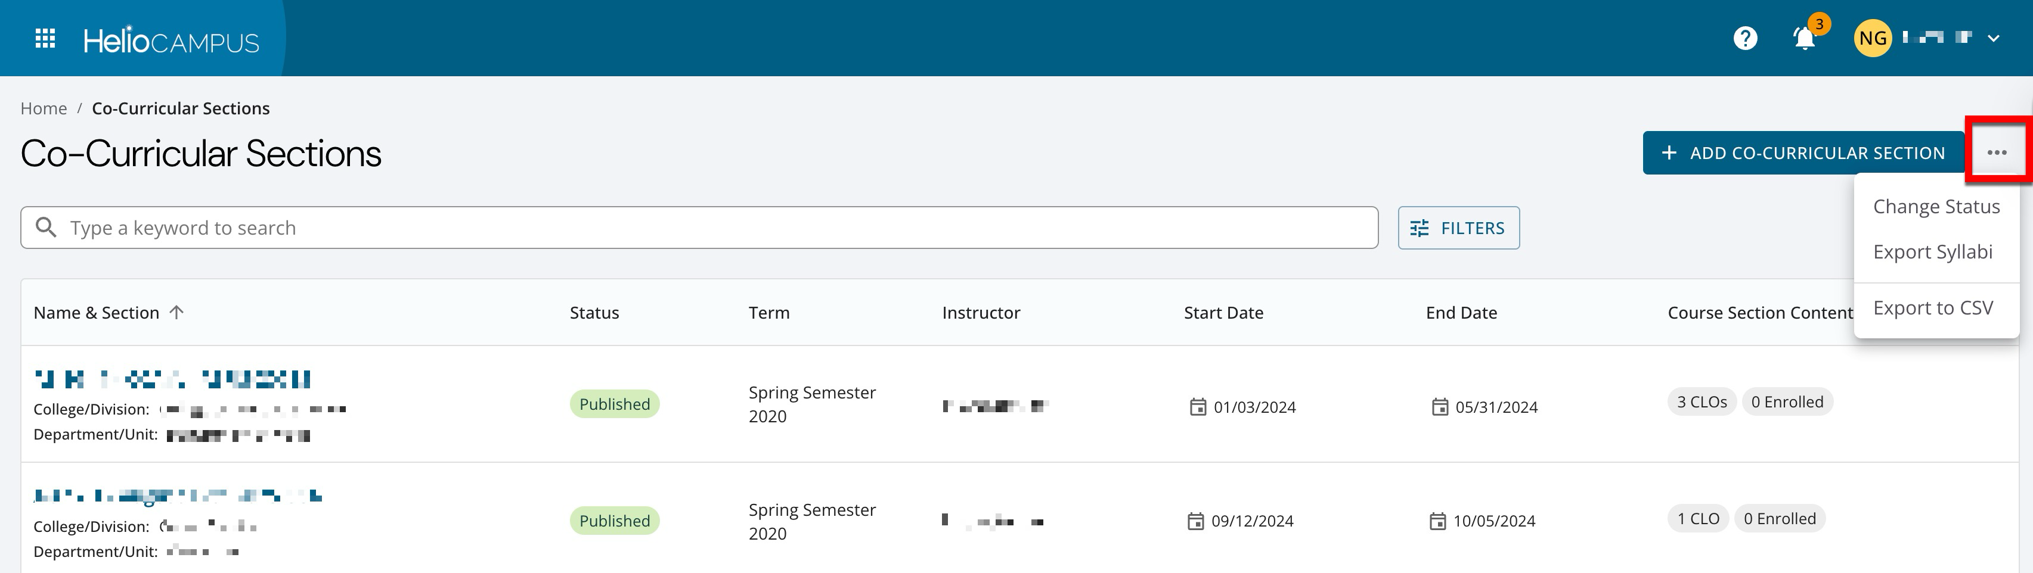Viewport: 2033px width, 573px height.
Task: Open notifications bell with 3 badge
Action: click(1803, 38)
